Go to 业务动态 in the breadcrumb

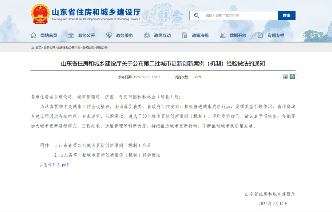[88, 48]
